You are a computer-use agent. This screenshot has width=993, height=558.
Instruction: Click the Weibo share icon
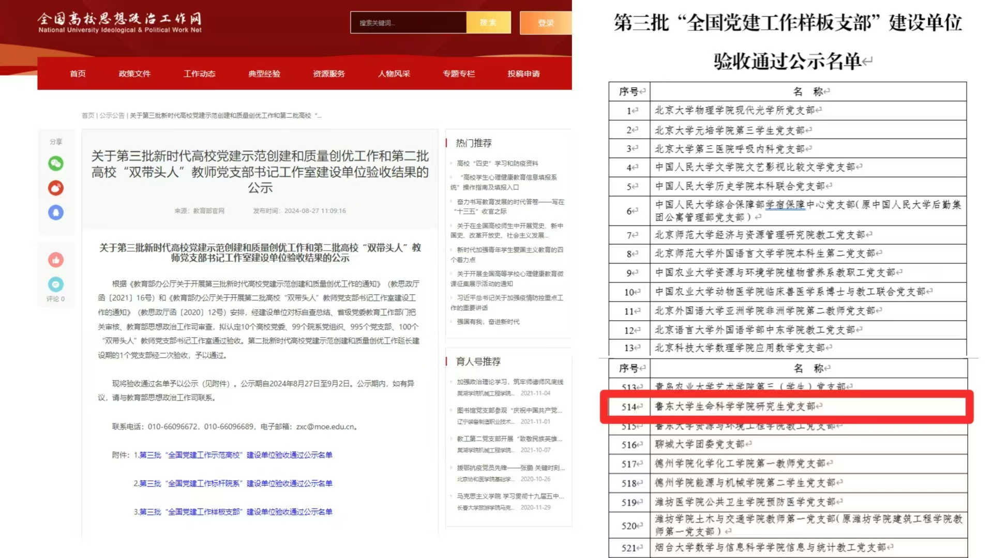click(56, 188)
